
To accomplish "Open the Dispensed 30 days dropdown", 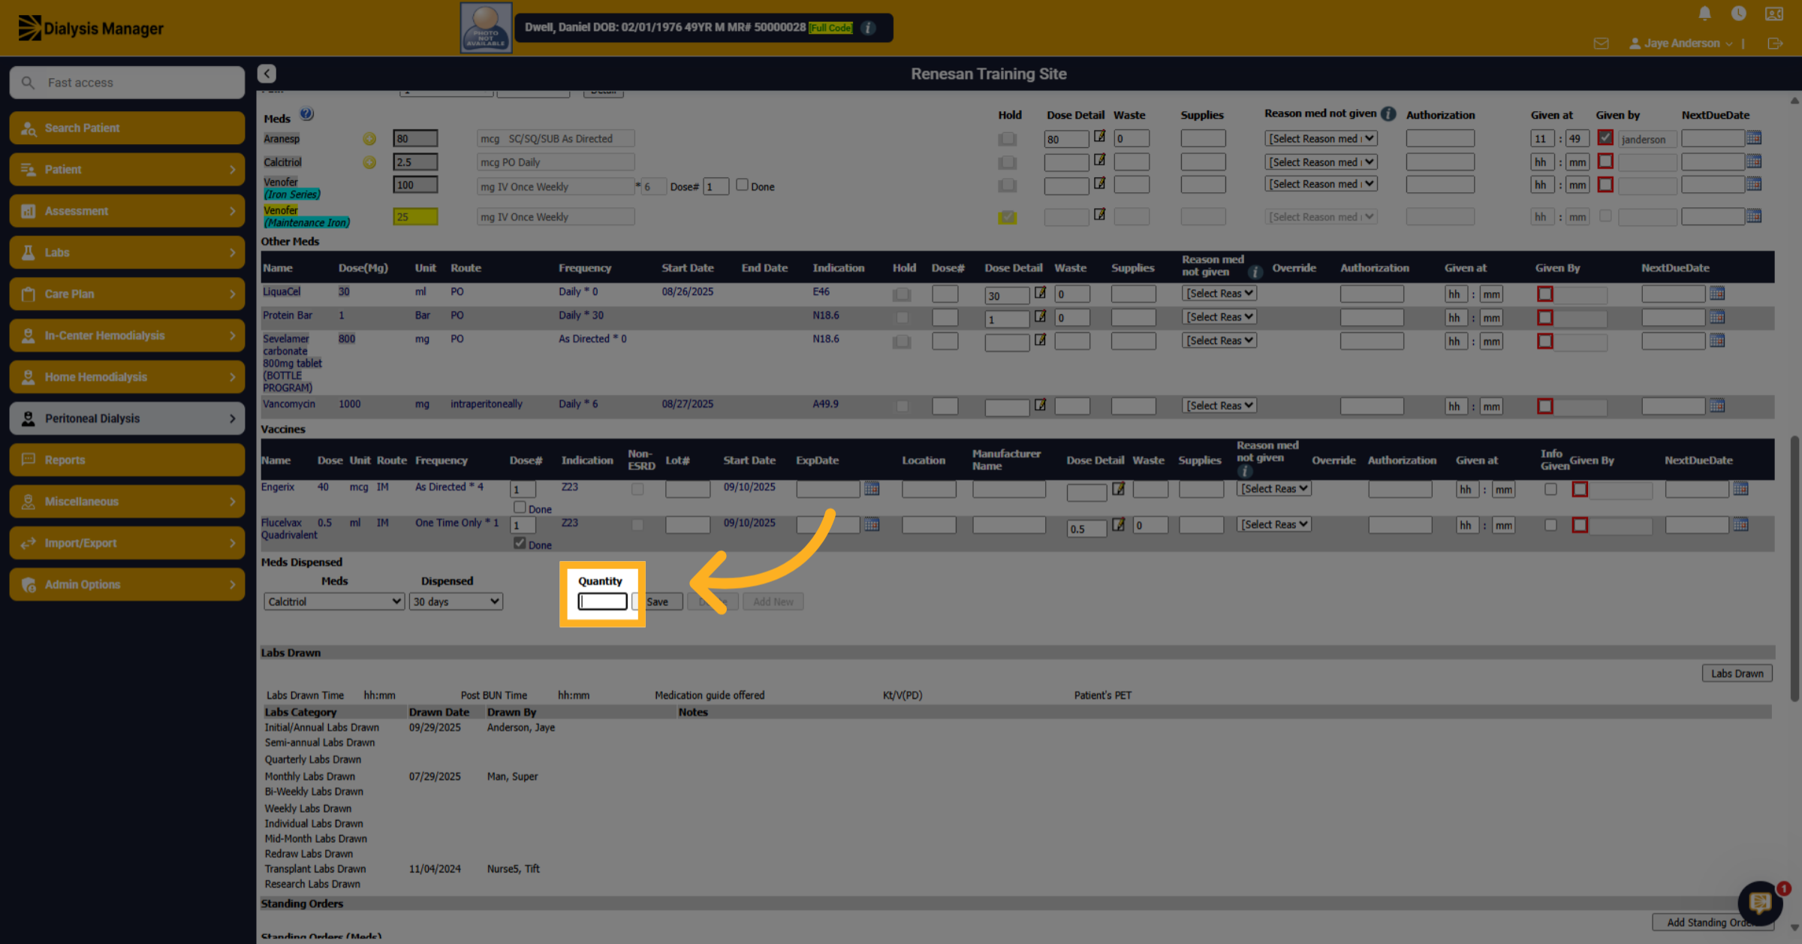I will click(x=456, y=602).
